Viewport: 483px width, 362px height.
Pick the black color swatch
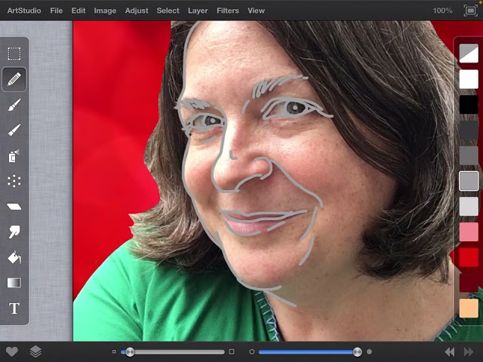pos(469,104)
